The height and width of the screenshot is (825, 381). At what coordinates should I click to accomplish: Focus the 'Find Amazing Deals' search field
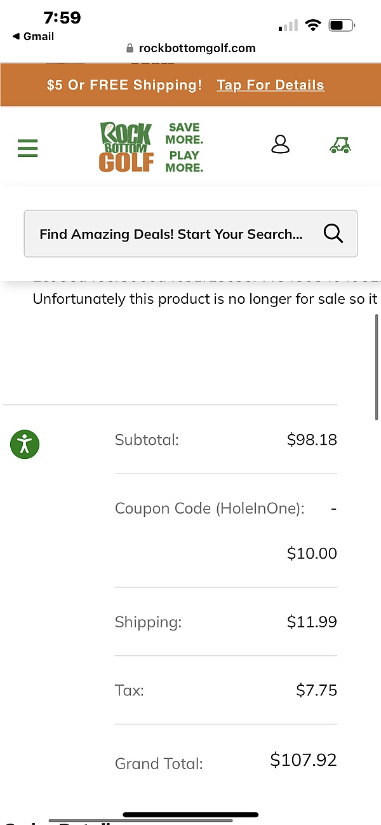tap(171, 234)
